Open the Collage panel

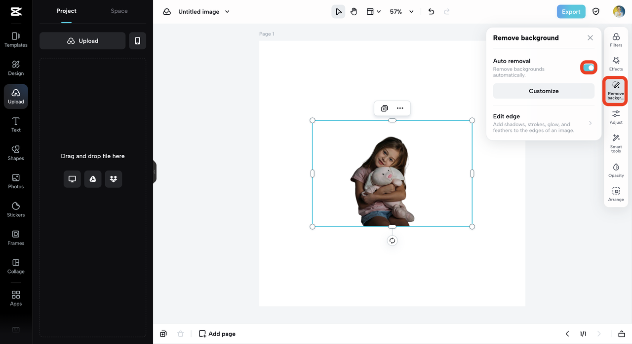[16, 266]
